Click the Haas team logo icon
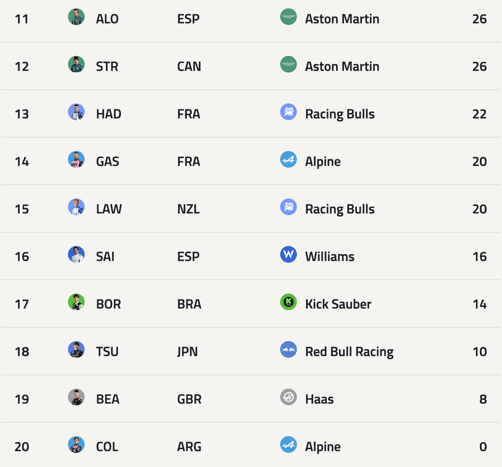502x467 pixels. coord(288,397)
